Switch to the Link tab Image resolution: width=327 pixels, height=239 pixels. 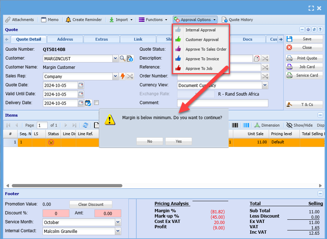pyautogui.click(x=138, y=39)
